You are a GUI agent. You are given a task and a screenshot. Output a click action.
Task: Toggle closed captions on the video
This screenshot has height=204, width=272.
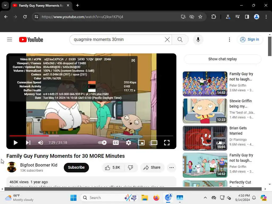click(116, 143)
